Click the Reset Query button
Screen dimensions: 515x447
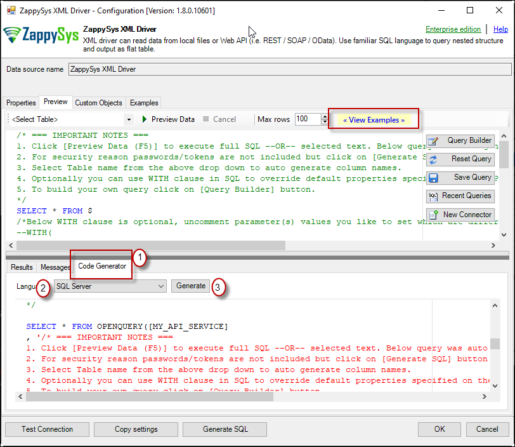tap(460, 159)
